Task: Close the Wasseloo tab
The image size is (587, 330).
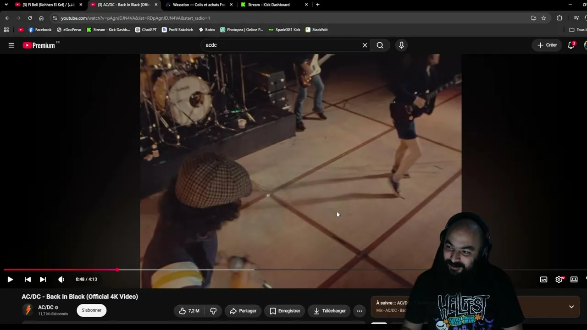Action: (x=231, y=5)
